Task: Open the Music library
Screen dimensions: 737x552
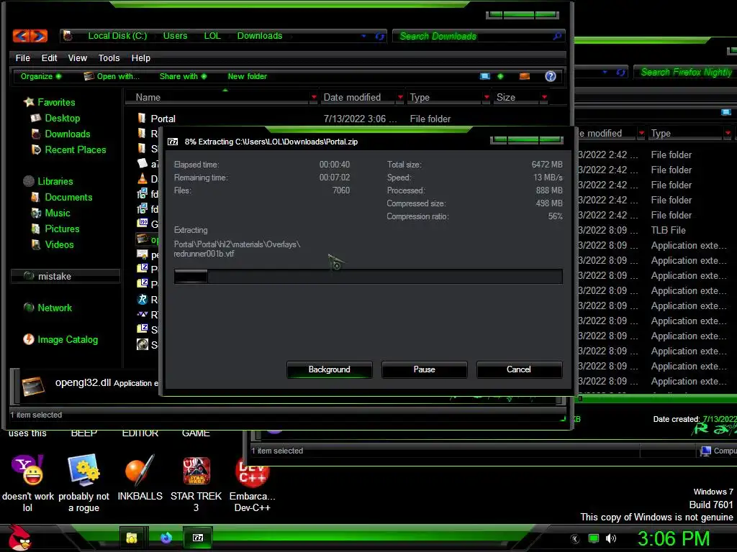Action: click(57, 213)
